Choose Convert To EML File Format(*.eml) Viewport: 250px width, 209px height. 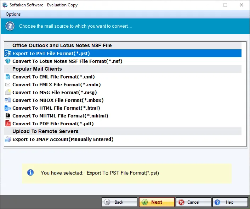[x=123, y=77]
